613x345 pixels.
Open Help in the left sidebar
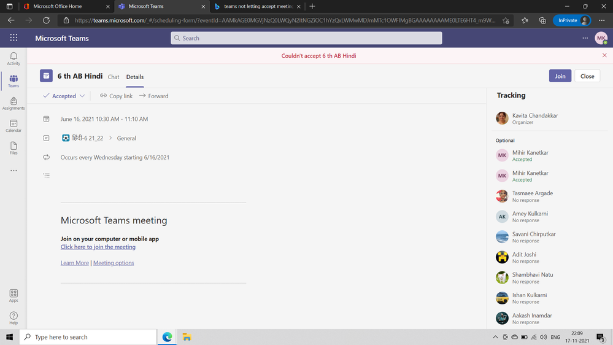click(13, 318)
